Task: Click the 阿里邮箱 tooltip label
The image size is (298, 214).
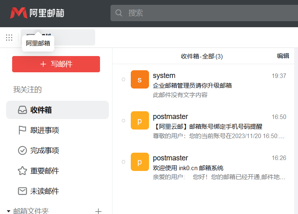Action: tap(38, 43)
